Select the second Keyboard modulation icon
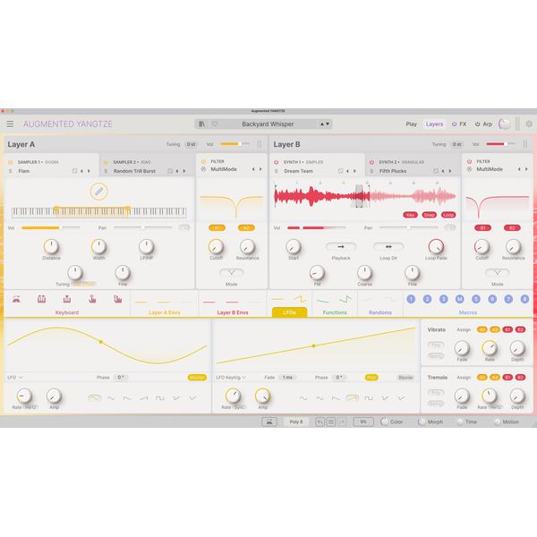Viewport: 537px width, 537px height. click(x=41, y=299)
